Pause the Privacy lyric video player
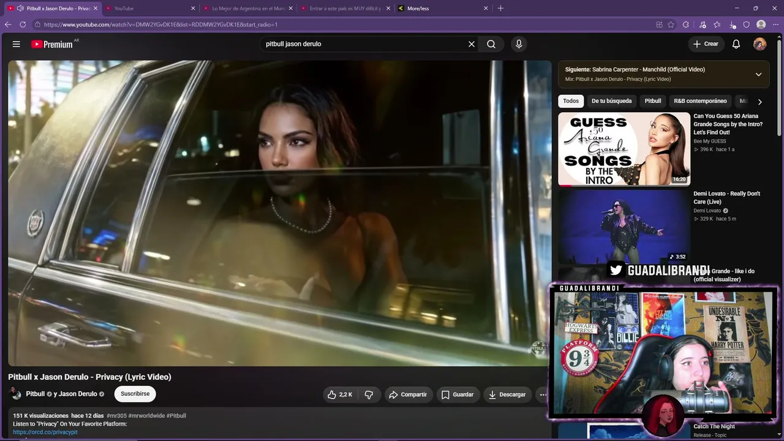Image resolution: width=784 pixels, height=441 pixels. click(x=280, y=213)
